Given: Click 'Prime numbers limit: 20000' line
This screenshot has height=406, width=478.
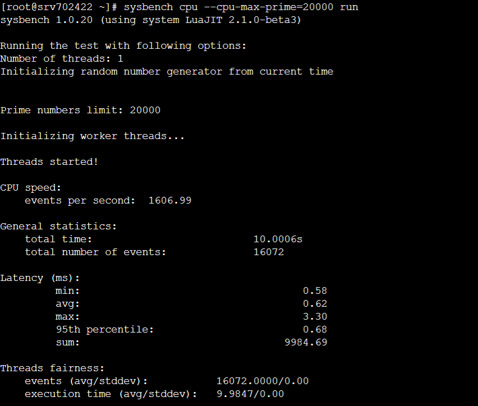Looking at the screenshot, I should pyautogui.click(x=80, y=110).
